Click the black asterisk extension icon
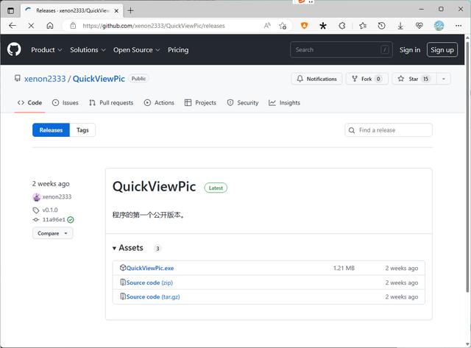Viewport: 471px width, 348px height. tap(323, 26)
